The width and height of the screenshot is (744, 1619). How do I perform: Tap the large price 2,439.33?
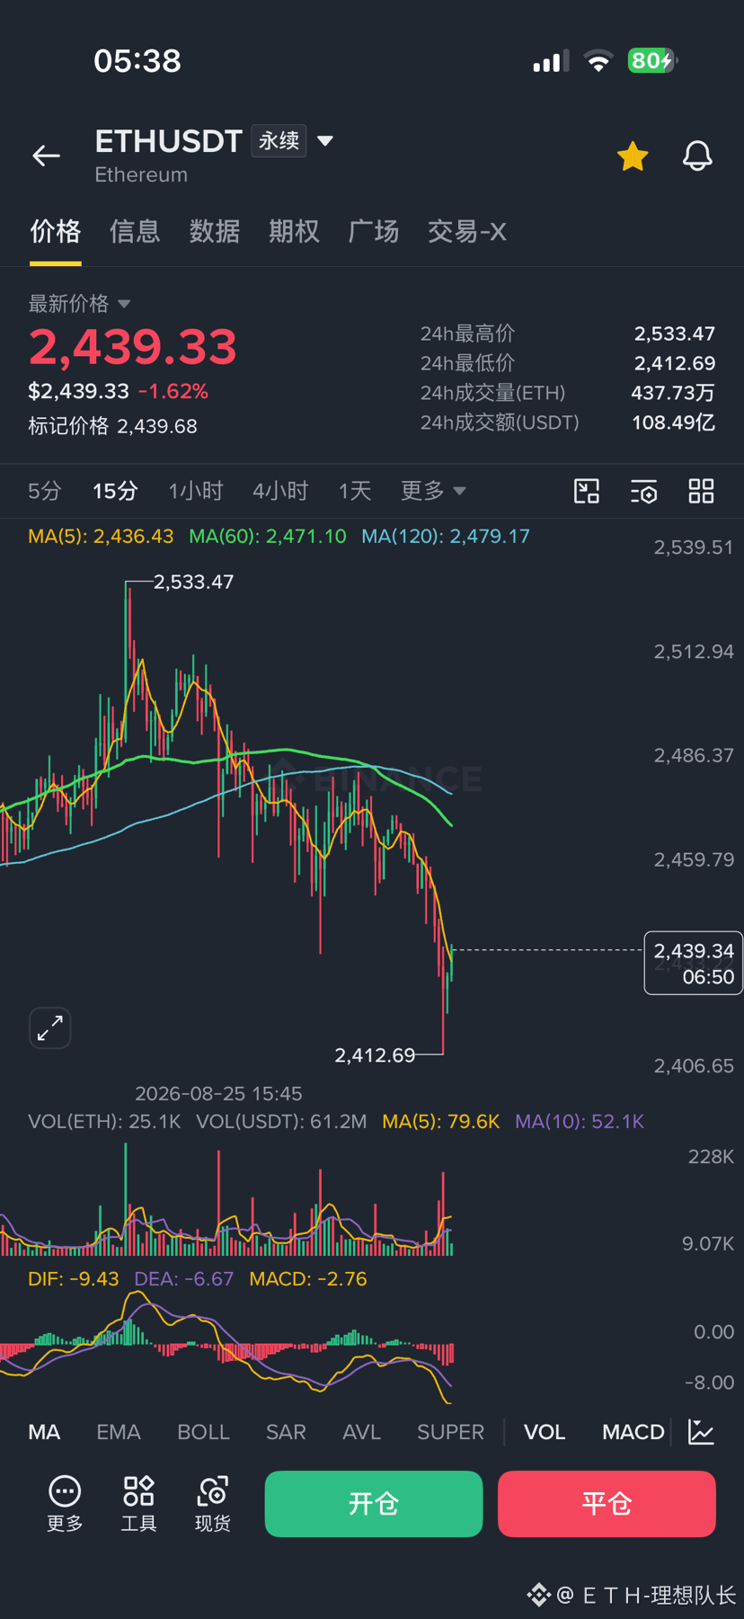133,347
